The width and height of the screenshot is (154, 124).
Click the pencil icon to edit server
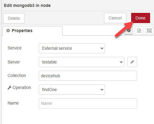[132, 62]
